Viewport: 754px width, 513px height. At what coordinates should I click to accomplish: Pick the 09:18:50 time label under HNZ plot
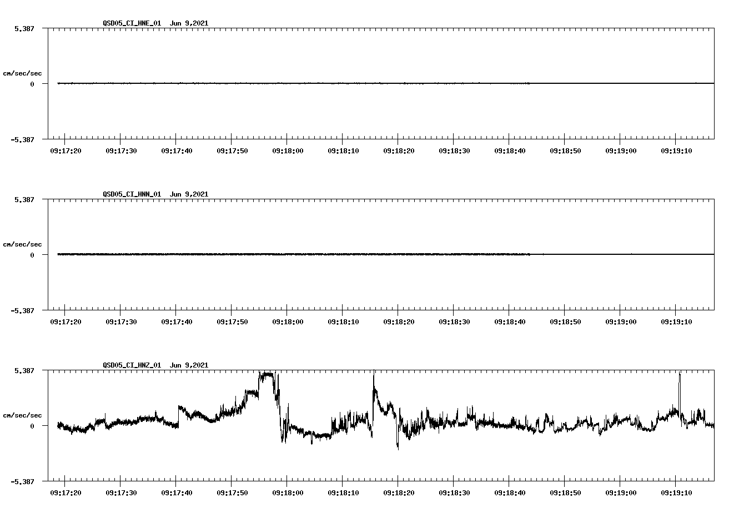(565, 492)
